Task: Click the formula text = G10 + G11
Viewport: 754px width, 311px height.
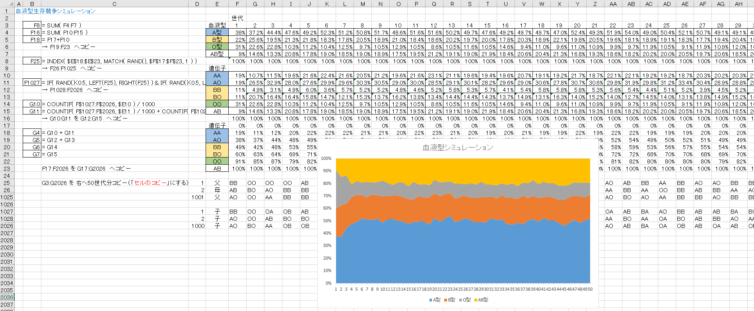Action: coord(58,133)
